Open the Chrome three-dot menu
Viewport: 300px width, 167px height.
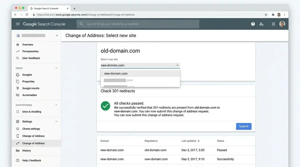point(284,15)
